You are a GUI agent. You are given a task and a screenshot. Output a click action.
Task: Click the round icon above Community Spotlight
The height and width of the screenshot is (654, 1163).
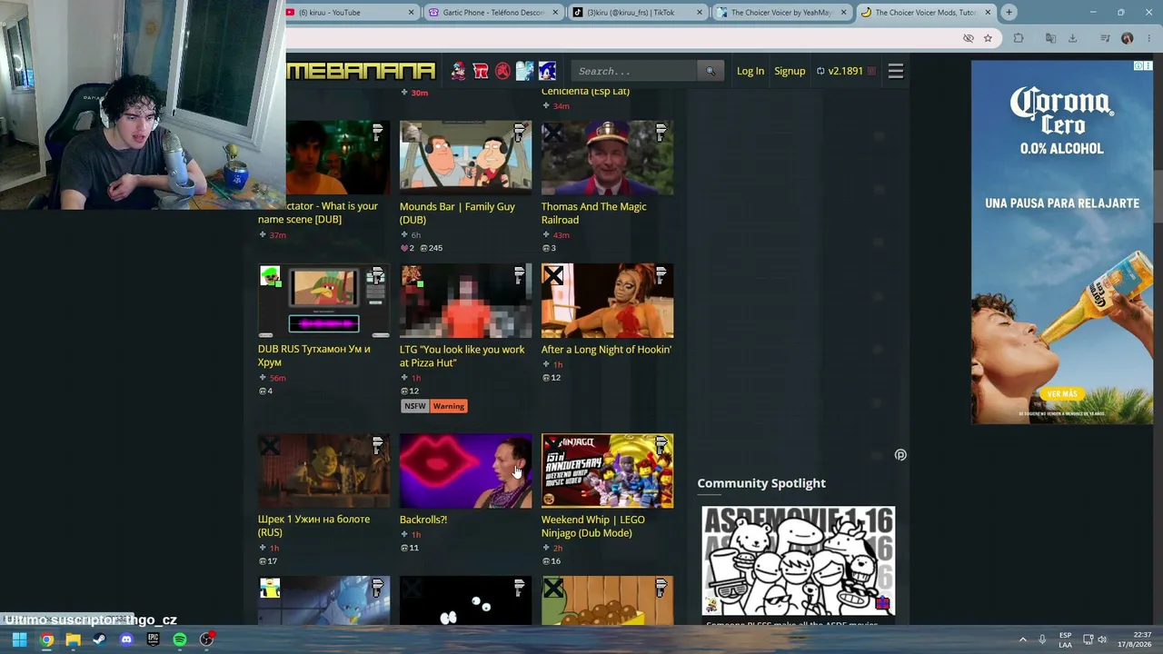900,455
